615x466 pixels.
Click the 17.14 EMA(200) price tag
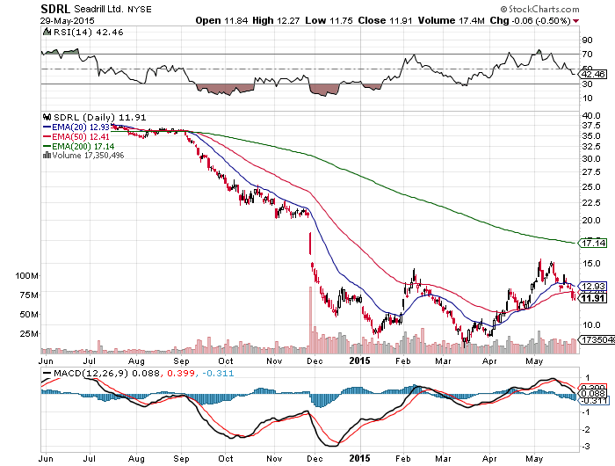(x=593, y=243)
